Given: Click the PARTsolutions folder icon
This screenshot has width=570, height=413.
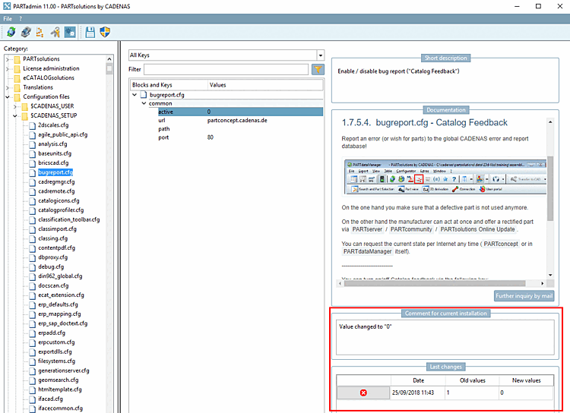Looking at the screenshot, I should point(17,59).
